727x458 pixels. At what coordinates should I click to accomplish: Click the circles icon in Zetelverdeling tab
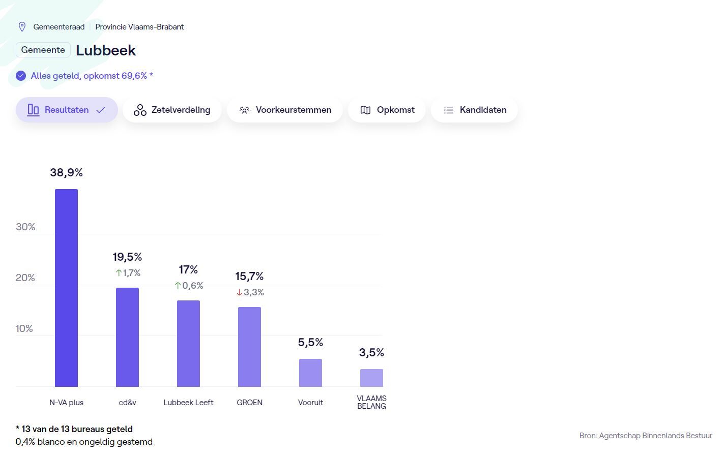click(140, 110)
